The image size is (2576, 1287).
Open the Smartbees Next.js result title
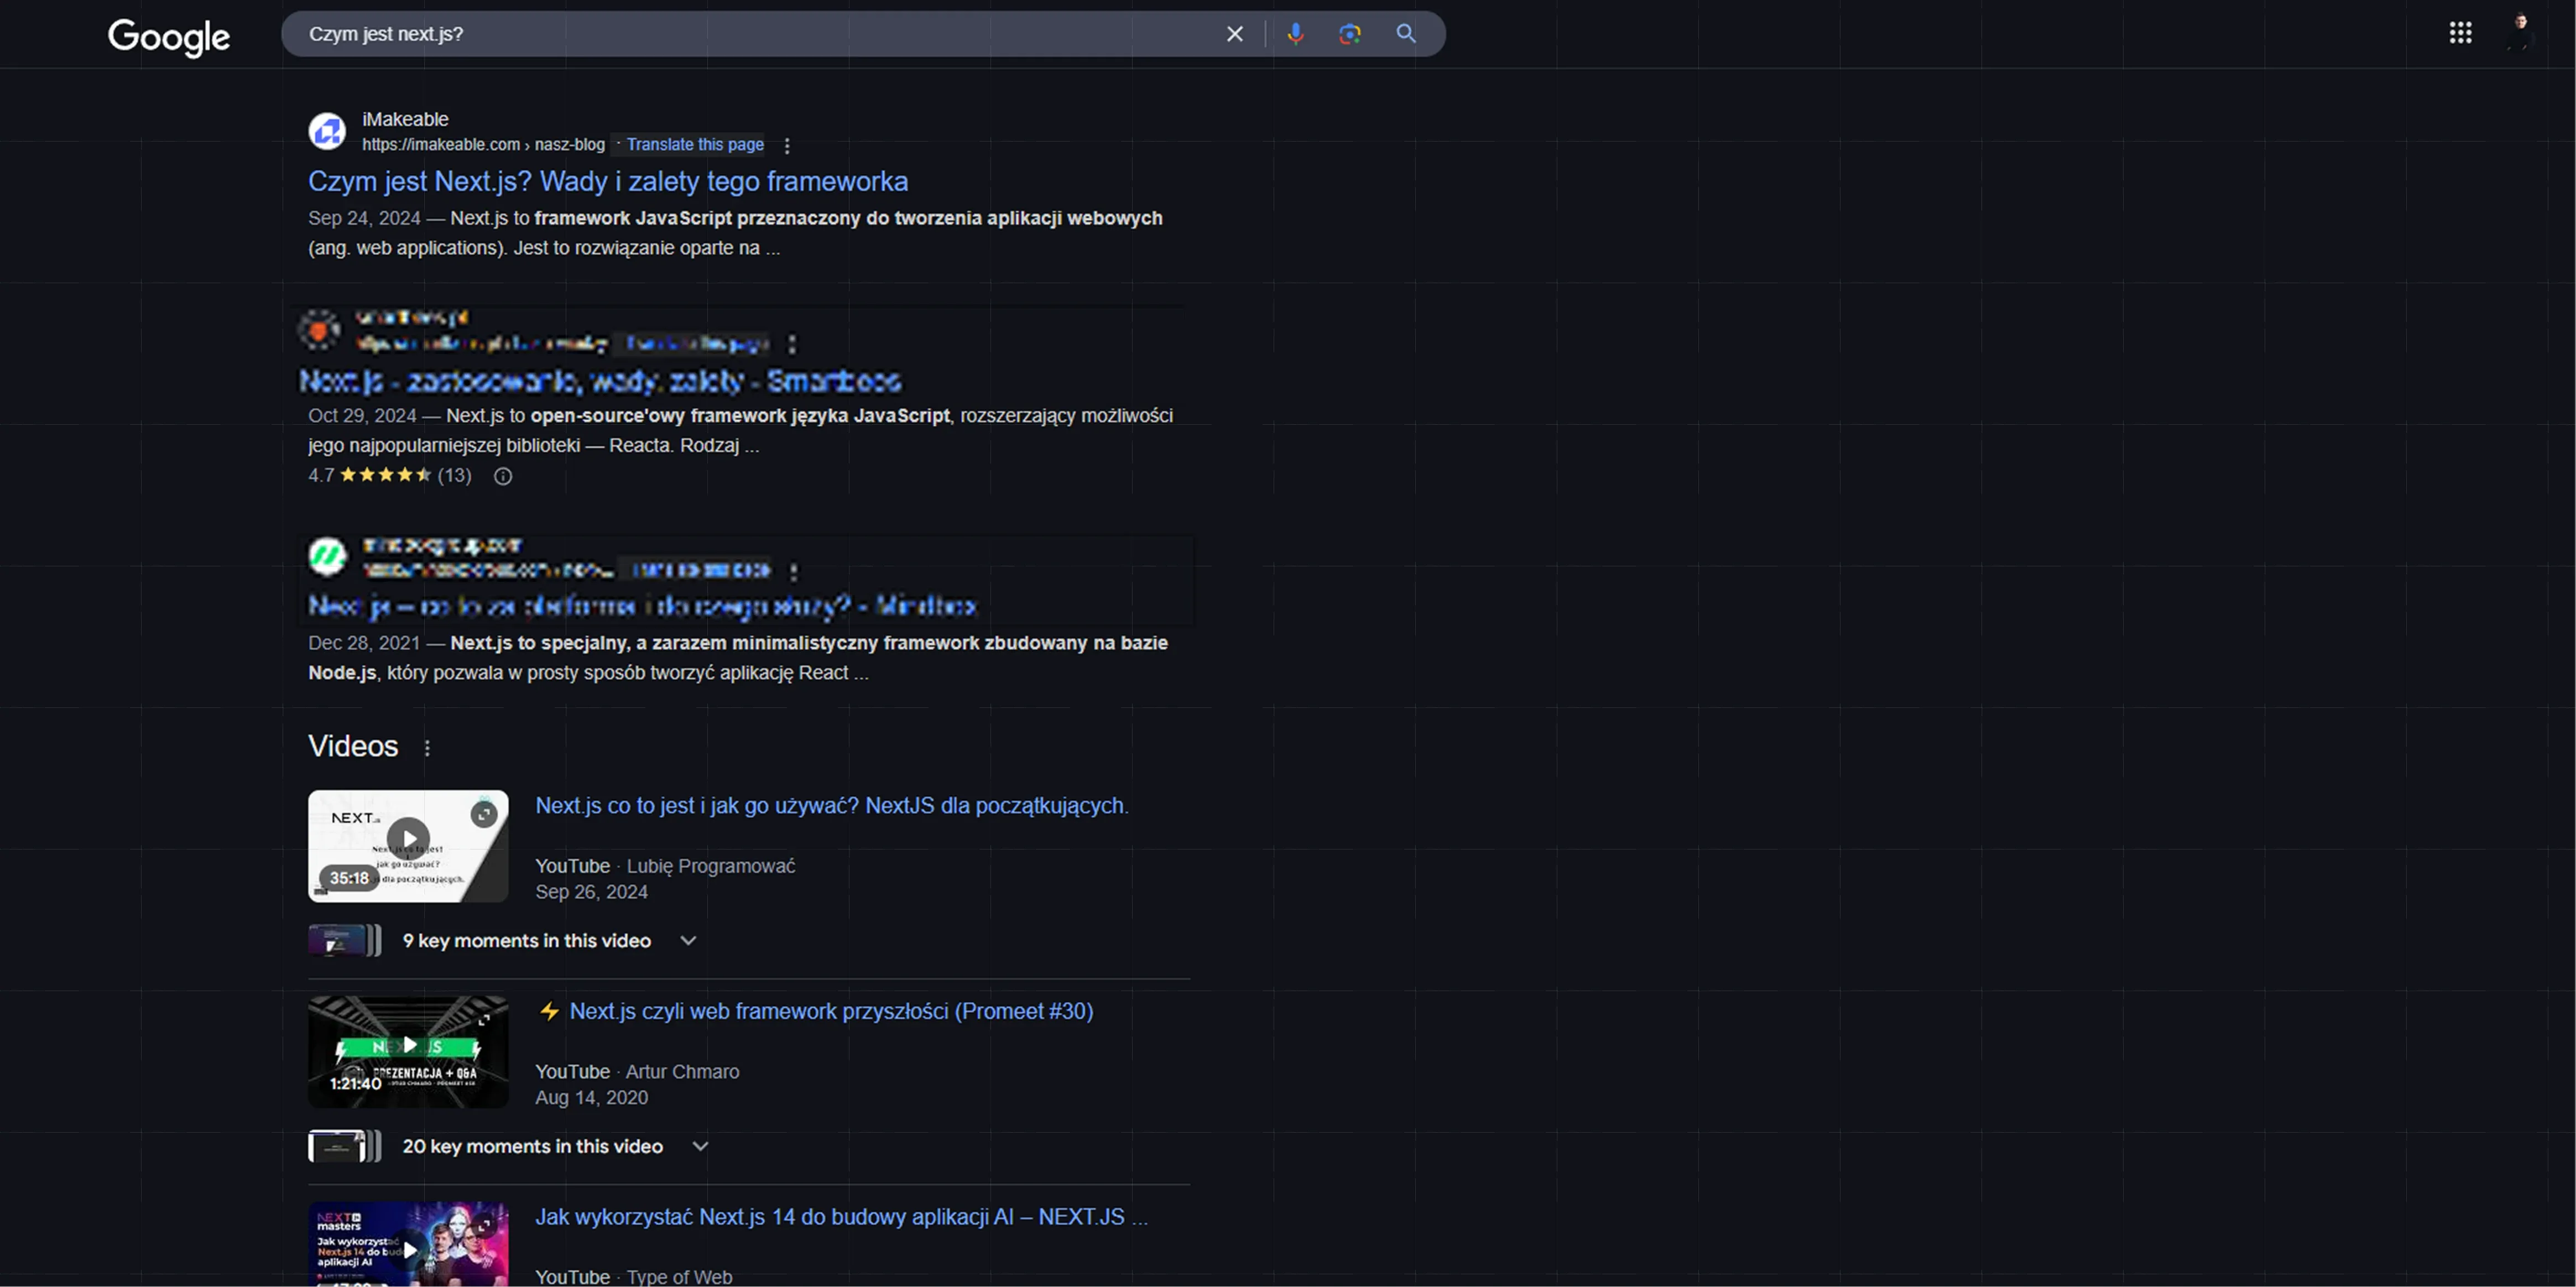click(600, 381)
